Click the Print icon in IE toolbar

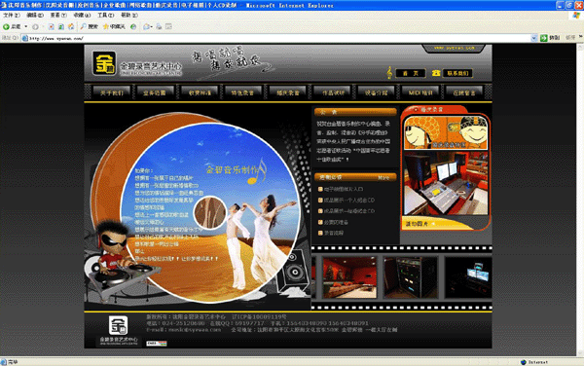click(159, 27)
